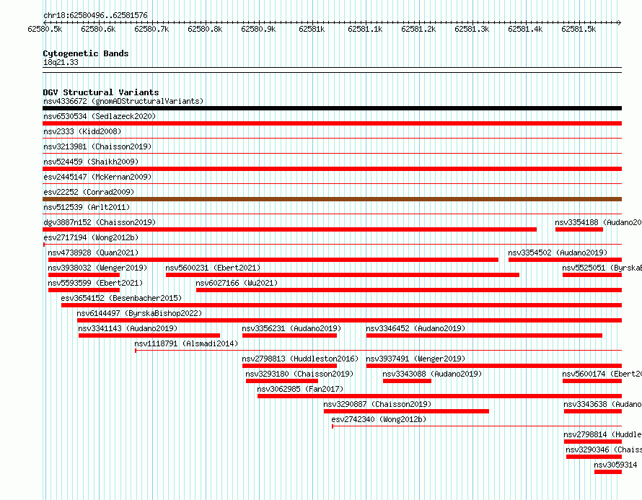This screenshot has height=500, width=642.
Task: Click nsv3938032 (Wenger2019) label
Action: pos(97,268)
